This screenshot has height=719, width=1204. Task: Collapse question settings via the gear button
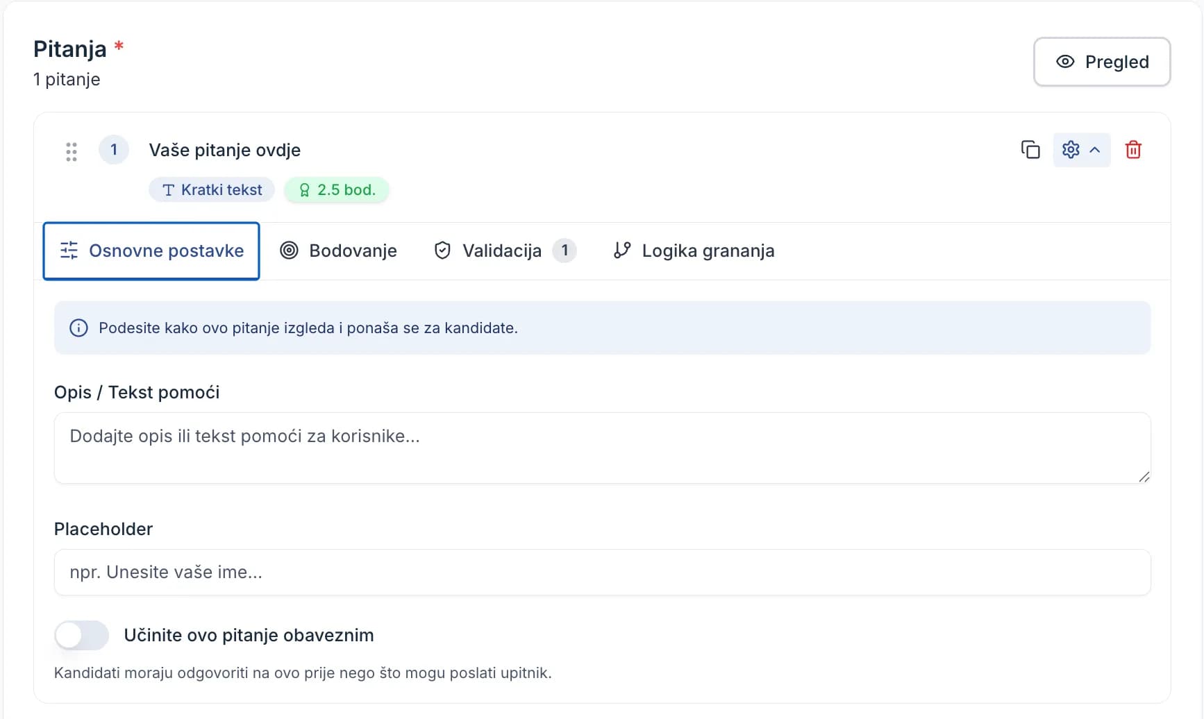click(x=1081, y=150)
